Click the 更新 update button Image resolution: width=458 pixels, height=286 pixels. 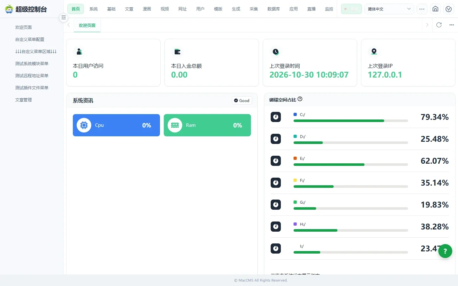tap(351, 9)
